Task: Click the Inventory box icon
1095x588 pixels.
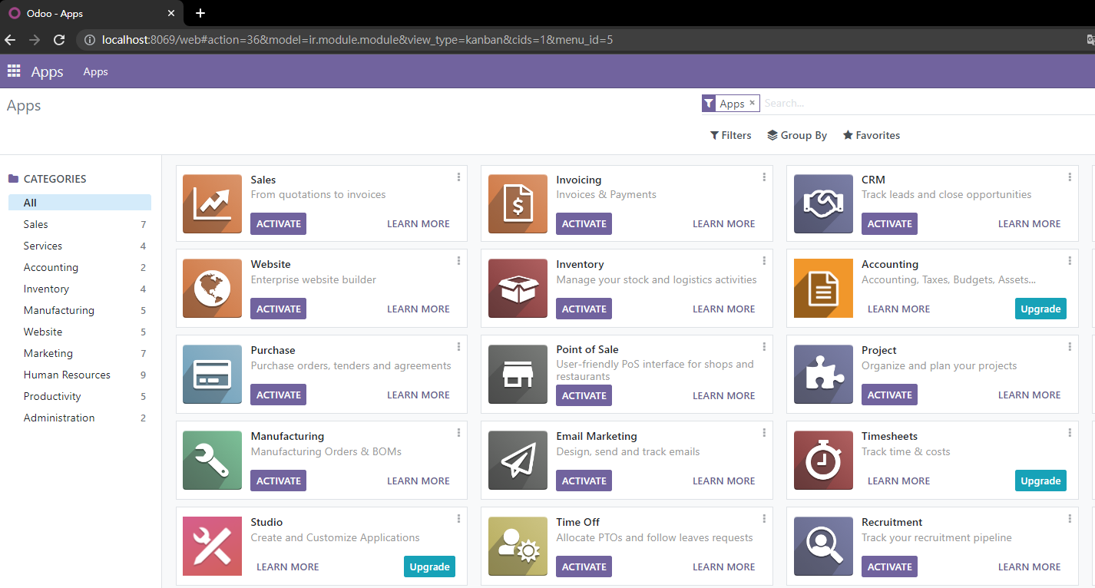Action: click(518, 289)
